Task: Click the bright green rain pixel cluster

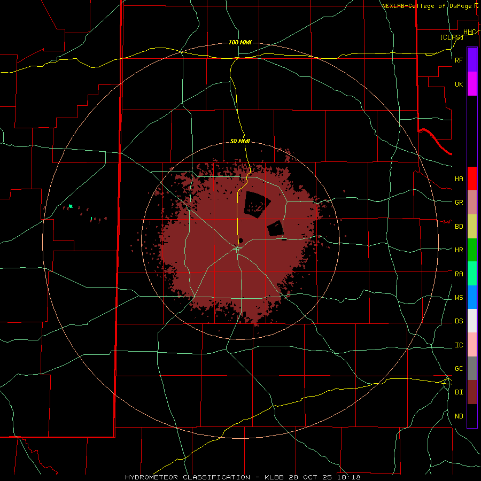Action: click(71, 206)
